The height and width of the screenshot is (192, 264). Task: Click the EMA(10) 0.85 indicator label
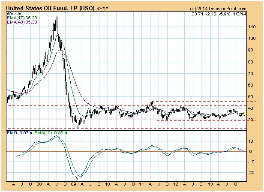point(49,133)
